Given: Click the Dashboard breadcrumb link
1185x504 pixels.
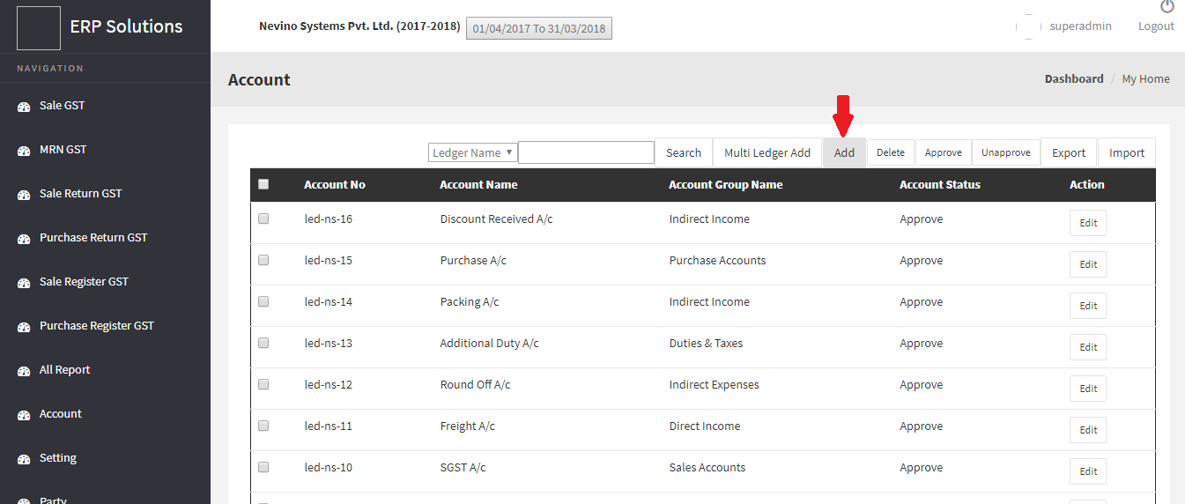Looking at the screenshot, I should coord(1073,79).
